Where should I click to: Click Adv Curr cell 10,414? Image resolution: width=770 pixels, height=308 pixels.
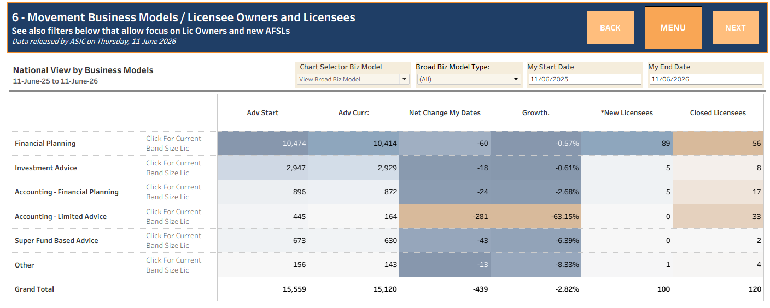pos(354,143)
